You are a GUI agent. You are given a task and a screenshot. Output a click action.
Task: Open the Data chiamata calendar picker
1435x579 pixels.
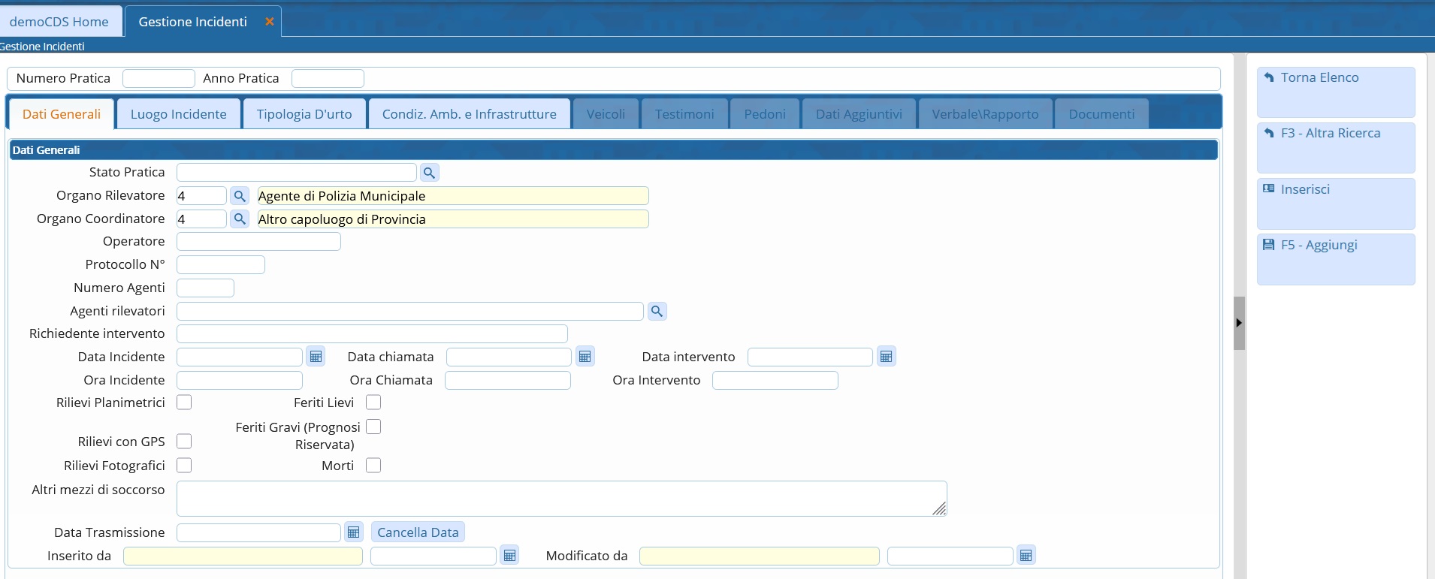[585, 357]
